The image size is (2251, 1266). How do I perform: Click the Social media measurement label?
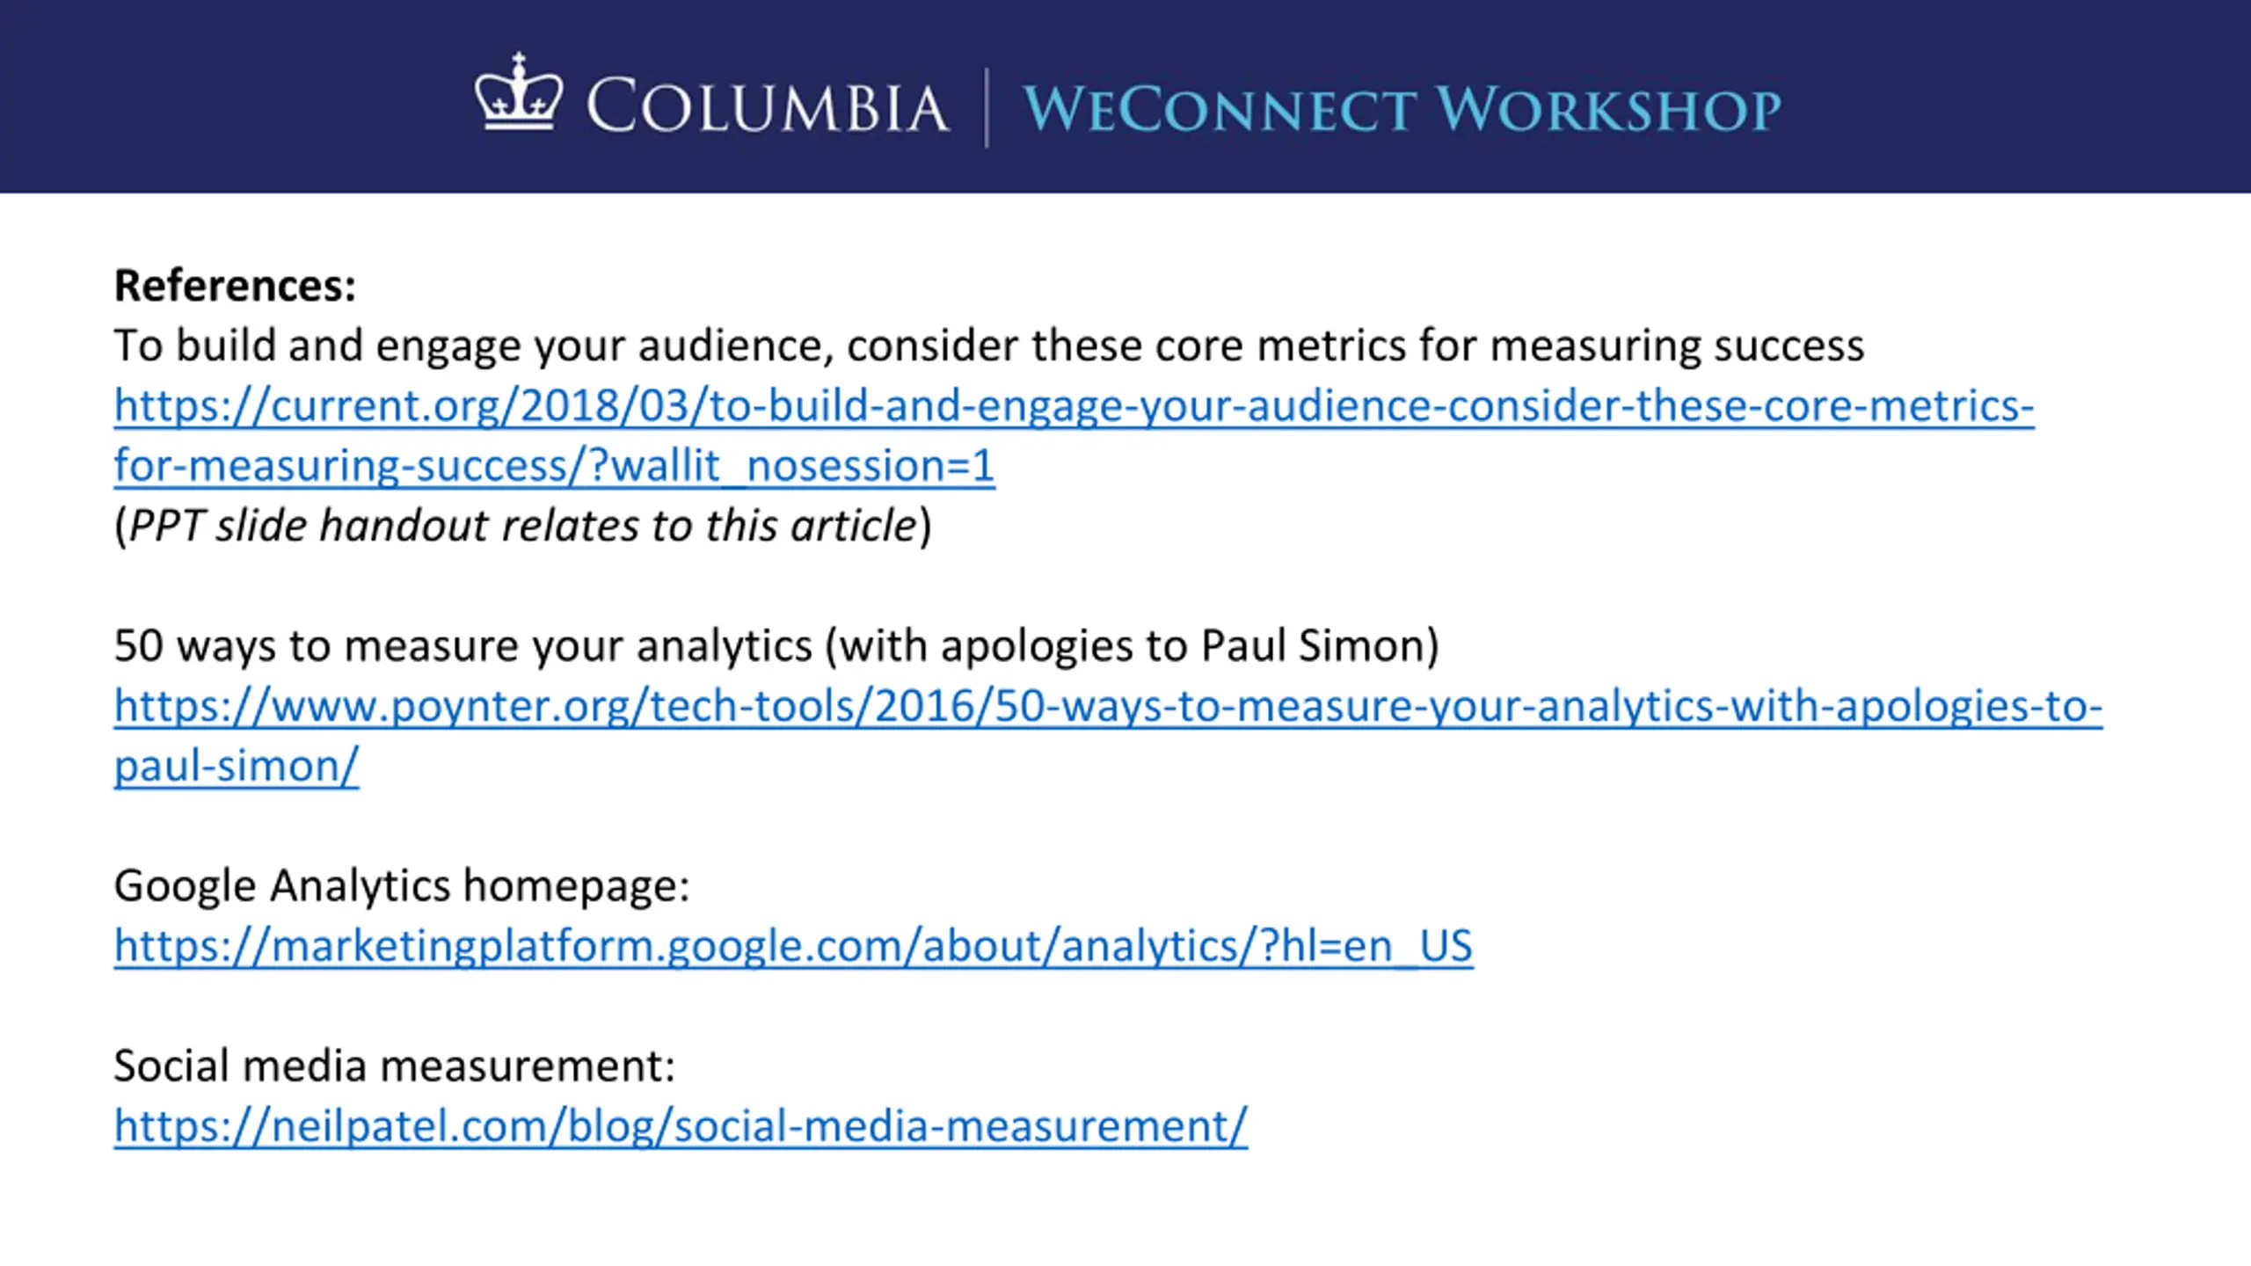[395, 1066]
